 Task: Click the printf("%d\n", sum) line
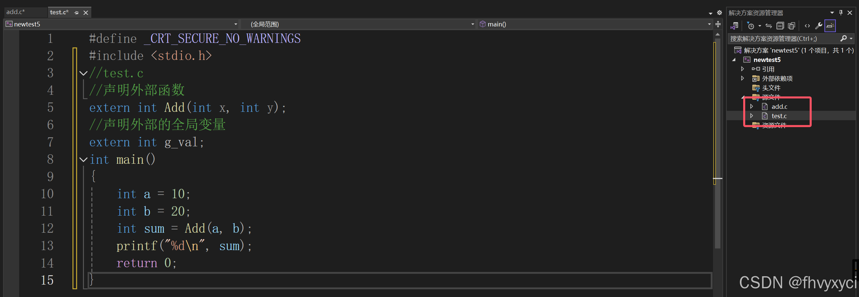tap(184, 246)
